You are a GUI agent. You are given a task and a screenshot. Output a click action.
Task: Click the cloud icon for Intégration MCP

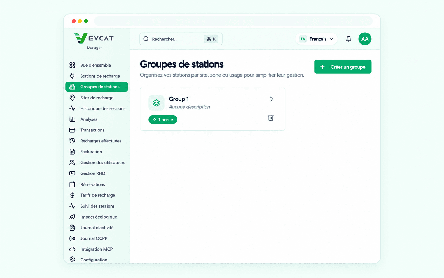(x=72, y=249)
